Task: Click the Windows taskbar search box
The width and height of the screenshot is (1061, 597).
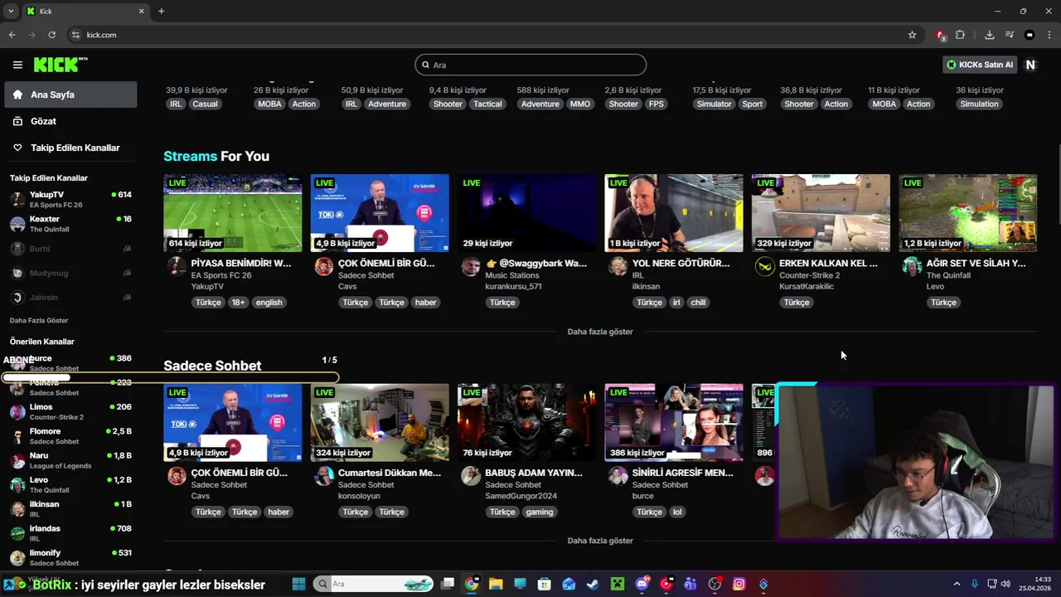Action: pyautogui.click(x=374, y=584)
